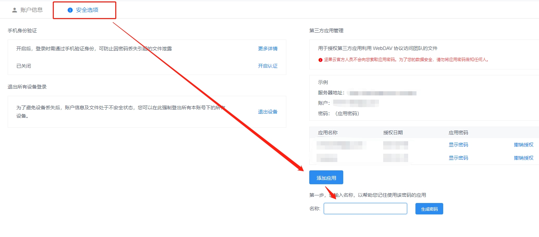Click the red warning icon in 第三方应用管理
Image resolution: width=539 pixels, height=237 pixels.
pos(320,60)
